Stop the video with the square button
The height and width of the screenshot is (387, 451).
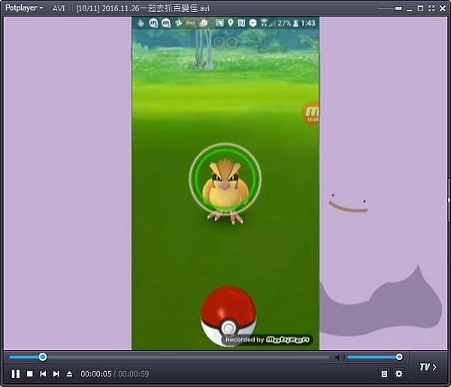pyautogui.click(x=29, y=373)
